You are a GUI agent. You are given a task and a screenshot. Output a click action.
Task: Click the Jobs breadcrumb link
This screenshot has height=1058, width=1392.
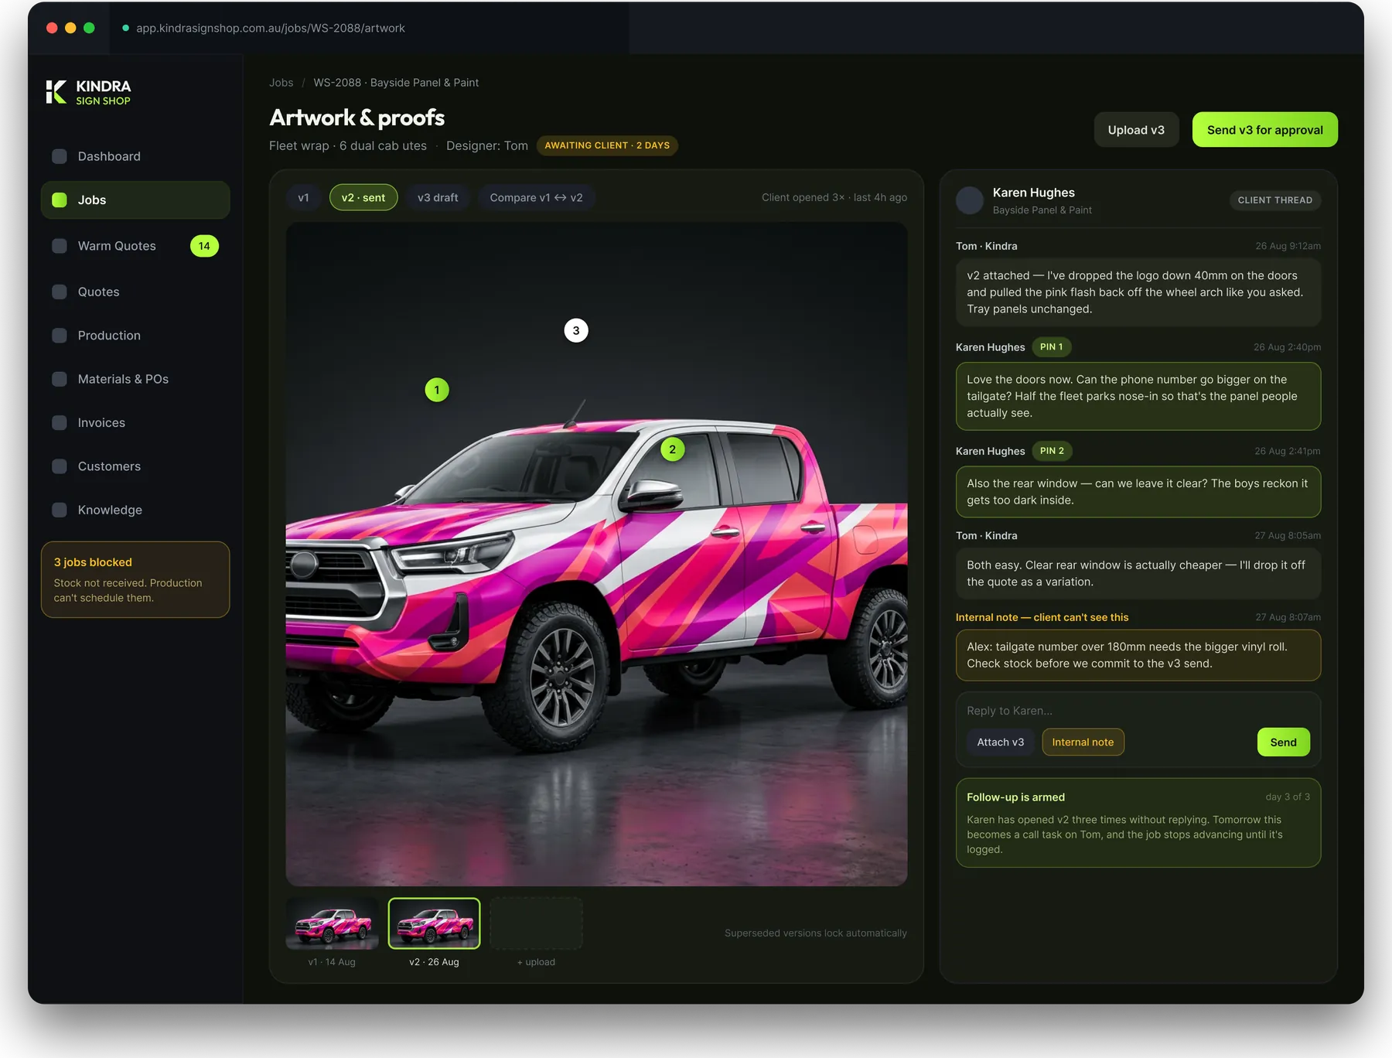pyautogui.click(x=281, y=83)
